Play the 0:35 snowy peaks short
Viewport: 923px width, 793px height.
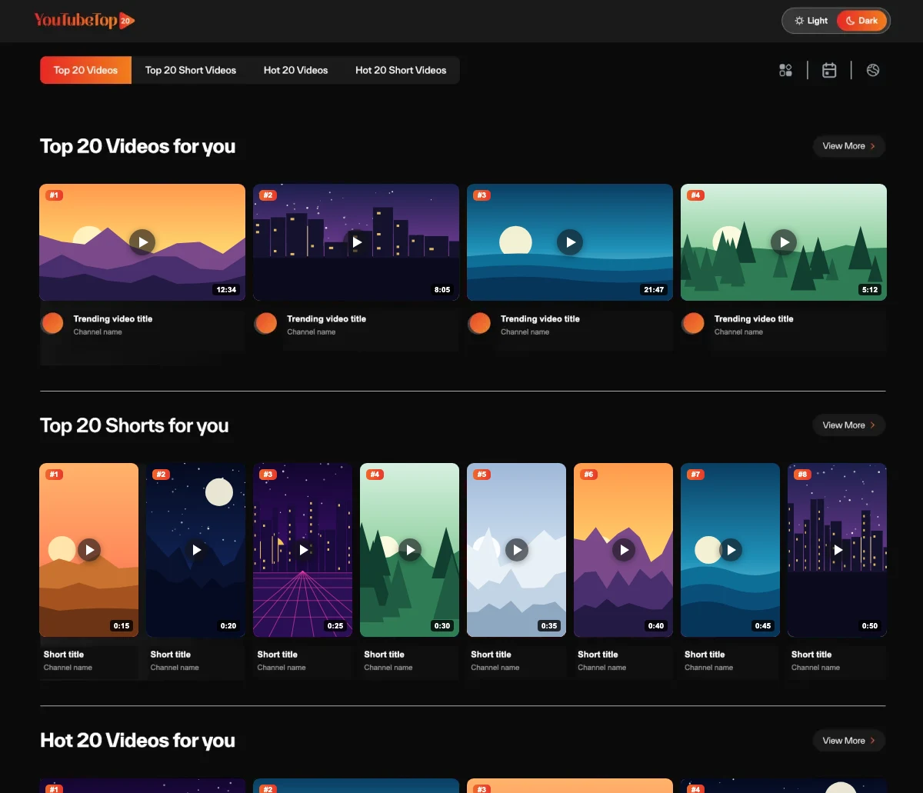coord(517,550)
